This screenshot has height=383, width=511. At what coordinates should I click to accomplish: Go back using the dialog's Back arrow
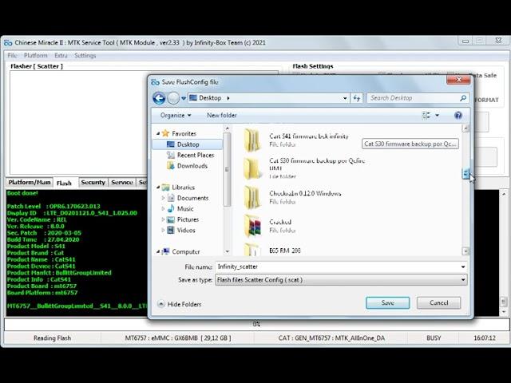(159, 98)
